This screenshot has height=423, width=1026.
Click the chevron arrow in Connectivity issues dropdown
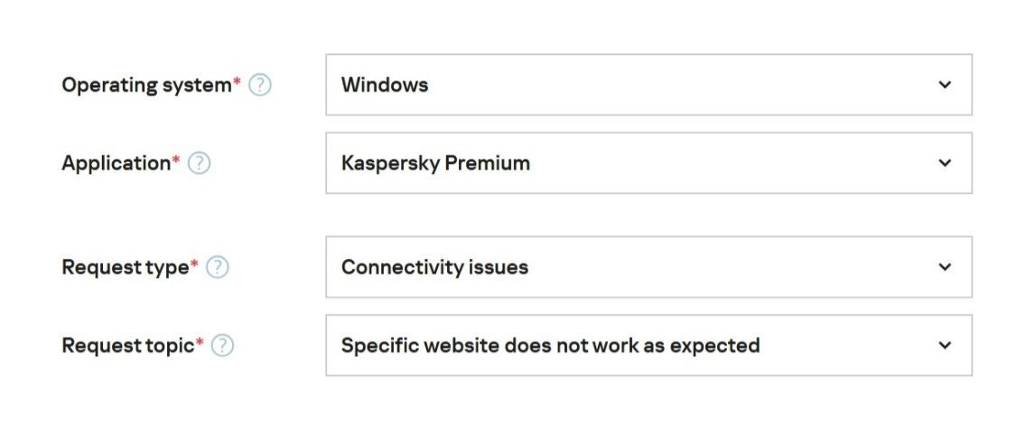945,267
